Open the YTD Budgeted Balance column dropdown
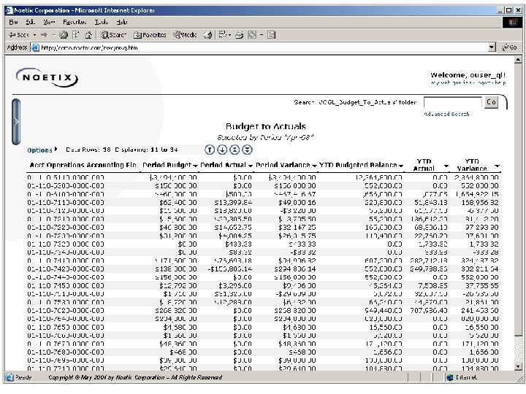 click(400, 166)
